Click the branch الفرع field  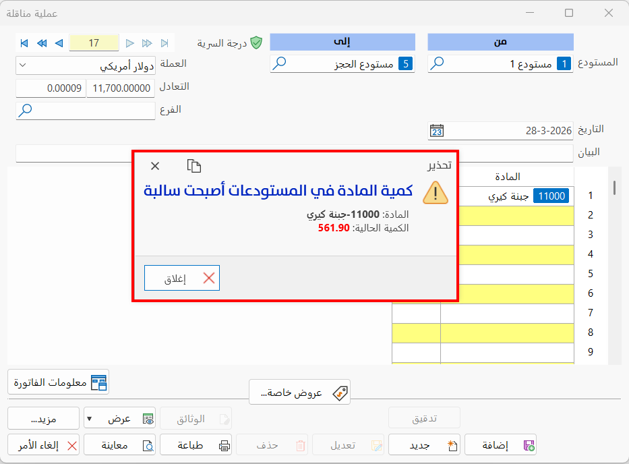pyautogui.click(x=86, y=111)
